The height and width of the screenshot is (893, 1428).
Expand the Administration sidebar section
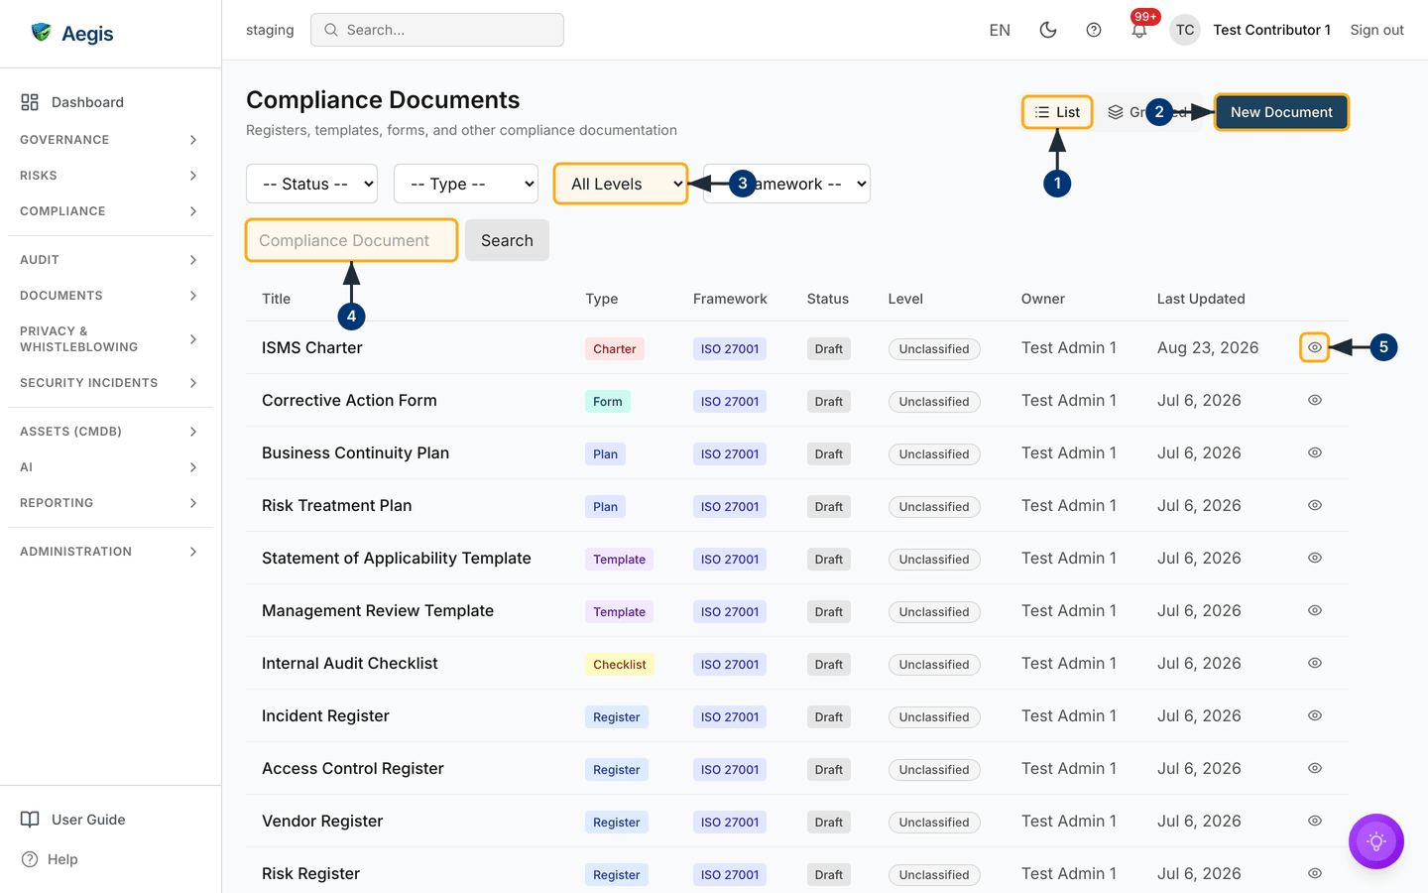point(110,552)
